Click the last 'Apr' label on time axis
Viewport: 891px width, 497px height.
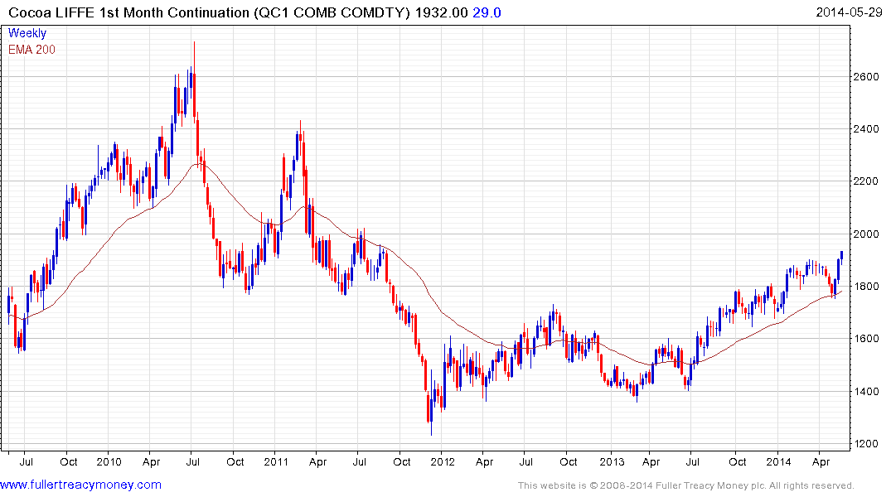click(821, 461)
